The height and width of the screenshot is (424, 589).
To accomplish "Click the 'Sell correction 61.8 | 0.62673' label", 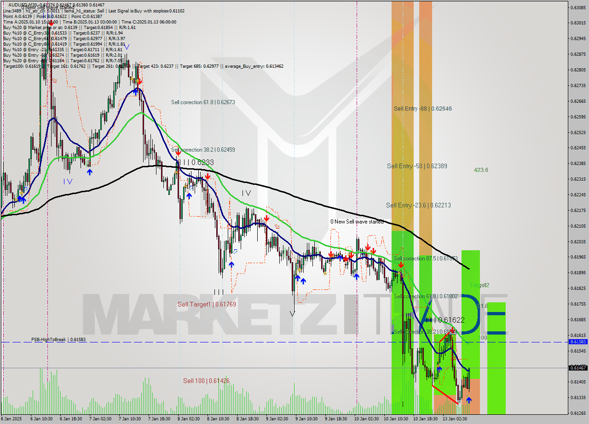I will (x=203, y=102).
